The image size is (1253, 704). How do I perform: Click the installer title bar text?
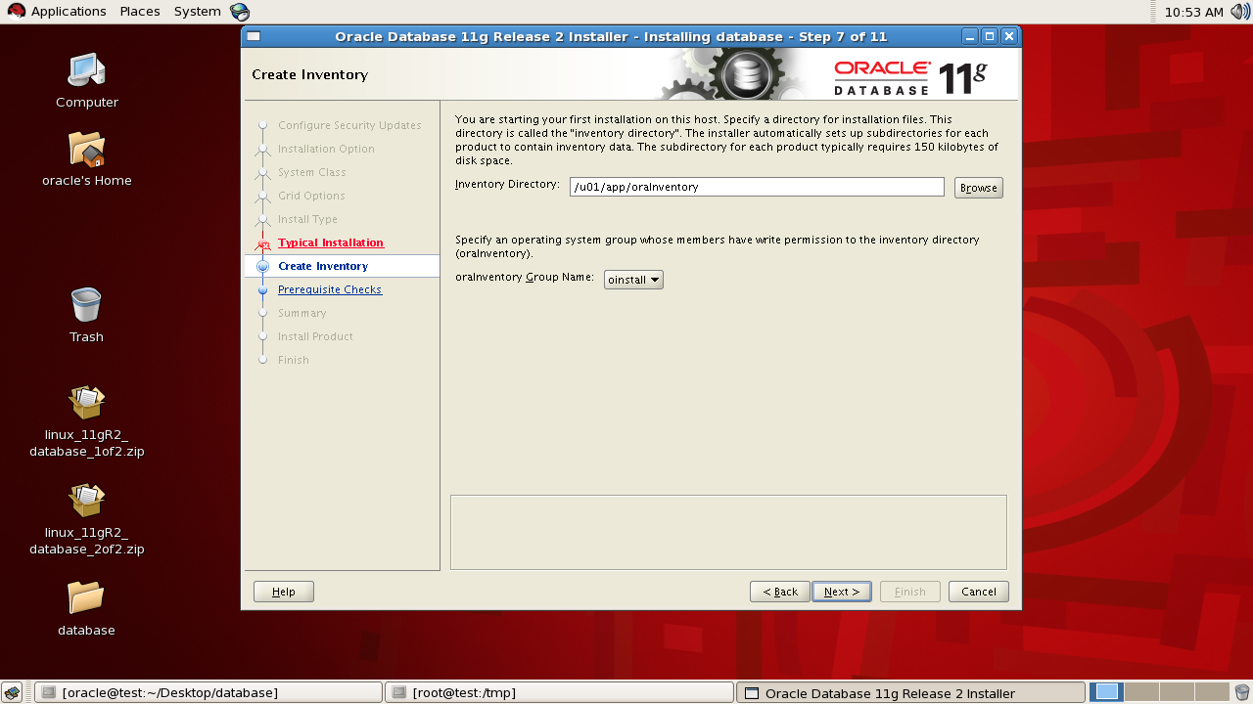click(611, 36)
